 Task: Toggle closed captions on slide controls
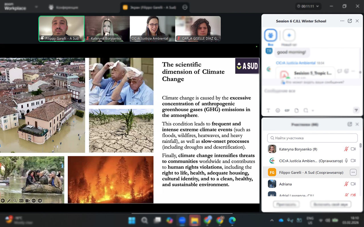tap(21, 201)
